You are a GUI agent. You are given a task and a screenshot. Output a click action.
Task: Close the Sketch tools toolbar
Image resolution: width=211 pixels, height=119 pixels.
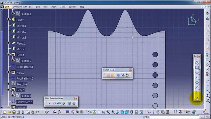click(x=131, y=70)
